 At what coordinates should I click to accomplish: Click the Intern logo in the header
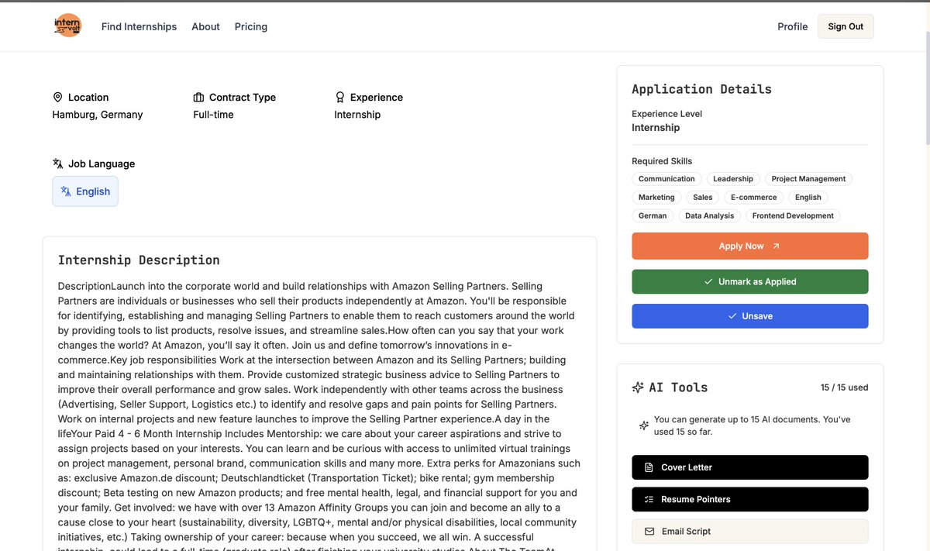[x=67, y=26]
